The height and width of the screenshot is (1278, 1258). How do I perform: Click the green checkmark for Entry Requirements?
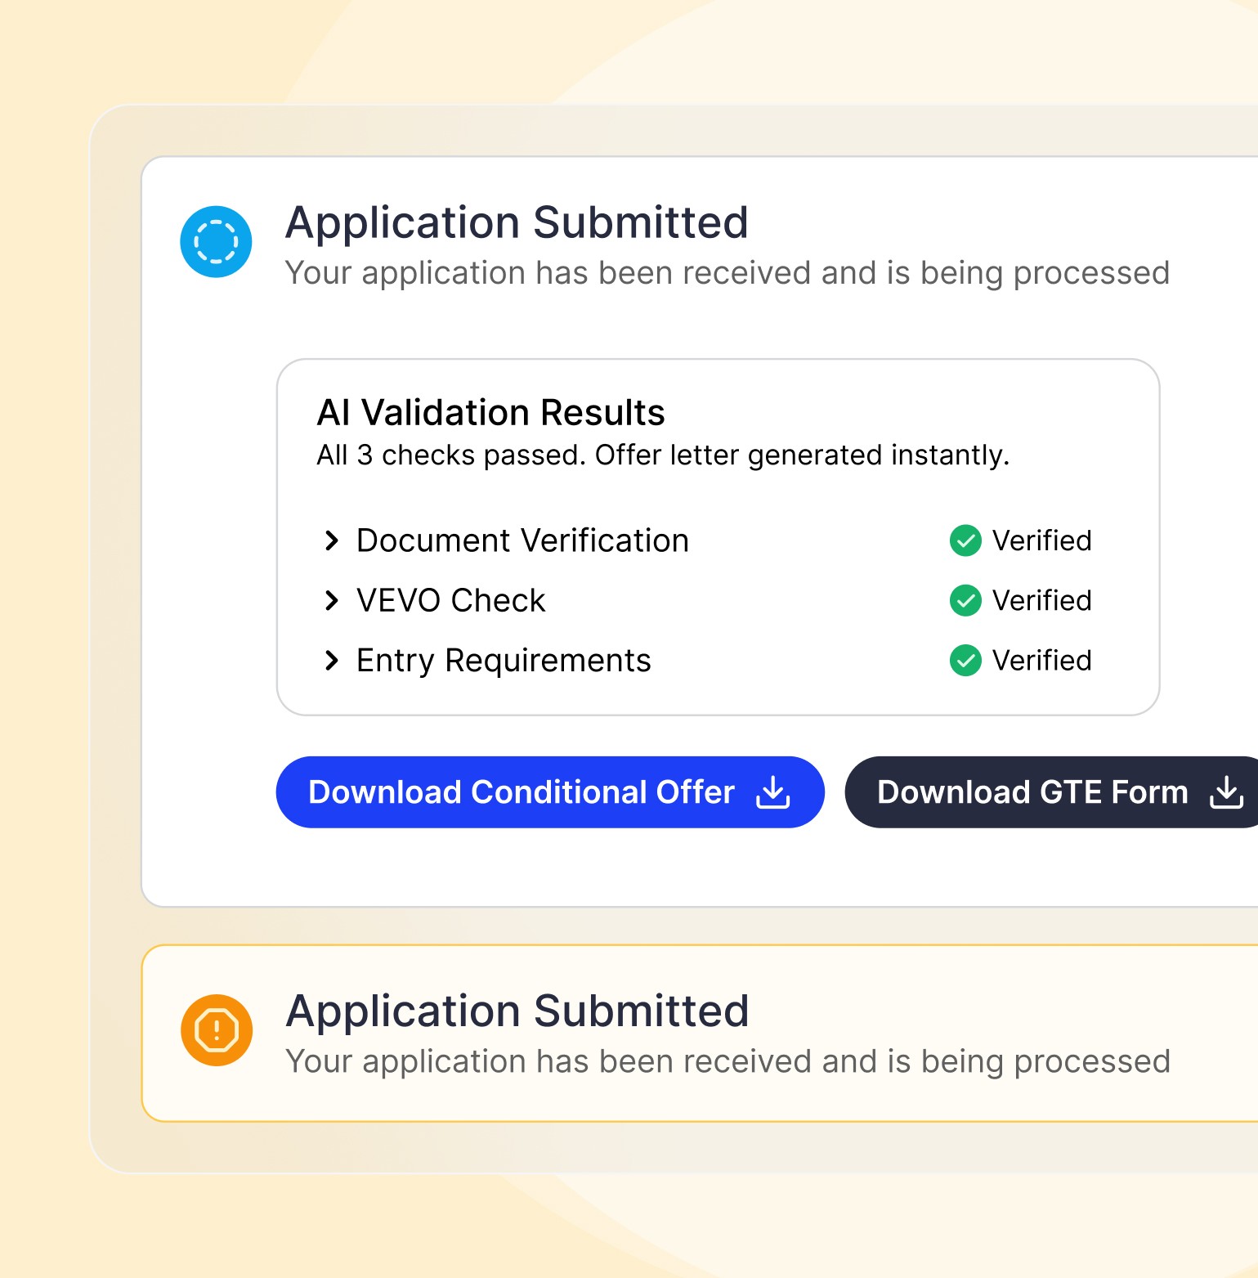pos(965,661)
